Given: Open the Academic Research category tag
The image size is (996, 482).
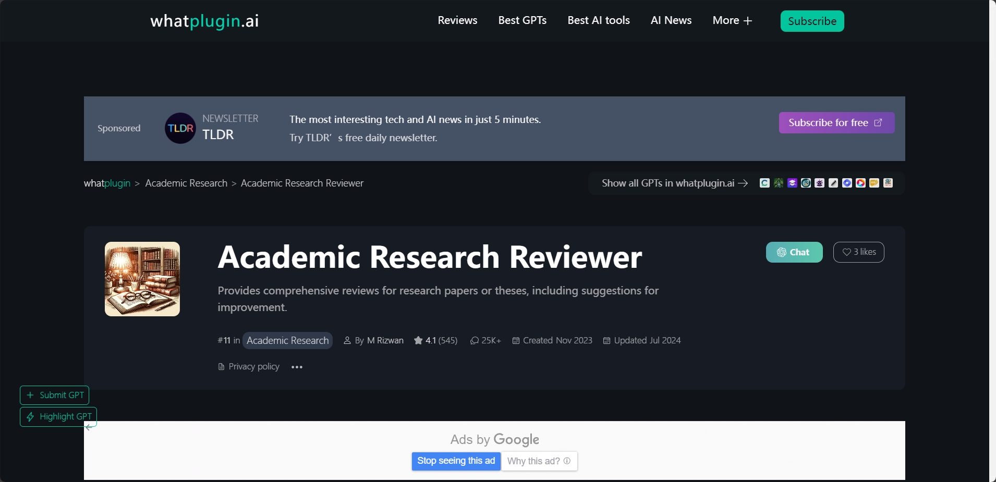Looking at the screenshot, I should 287,340.
